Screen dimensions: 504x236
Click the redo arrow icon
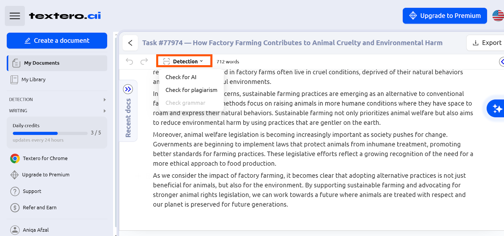(x=144, y=61)
